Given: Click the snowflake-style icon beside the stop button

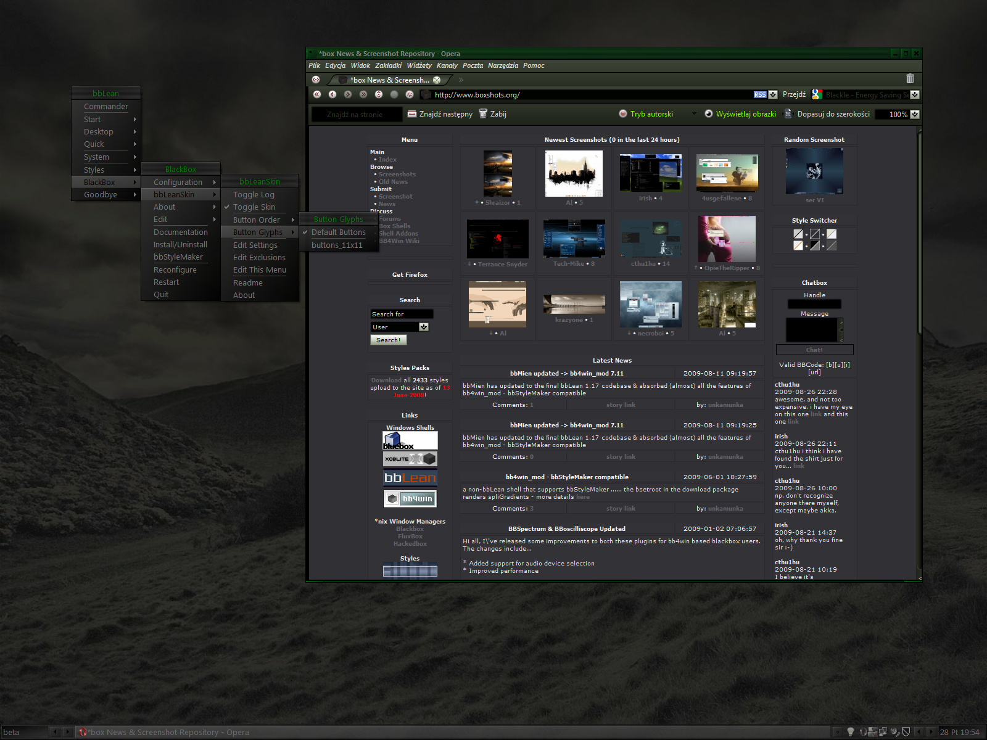Looking at the screenshot, I should (410, 94).
